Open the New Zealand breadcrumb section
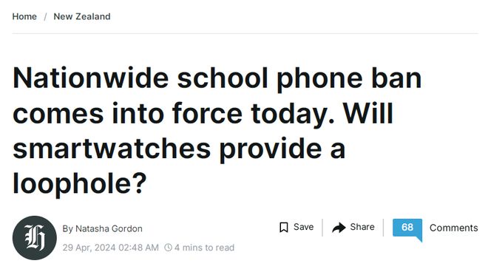The height and width of the screenshot is (272, 488). coord(82,16)
